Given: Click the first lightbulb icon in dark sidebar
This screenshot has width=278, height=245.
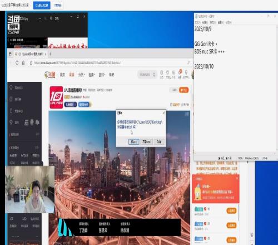Looking at the screenshot, I should click(x=11, y=87).
